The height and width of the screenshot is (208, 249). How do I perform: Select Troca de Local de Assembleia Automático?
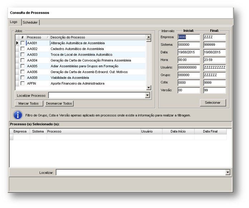tap(80, 54)
